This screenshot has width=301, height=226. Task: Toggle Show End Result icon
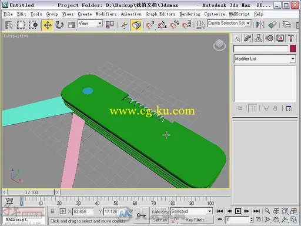click(x=253, y=108)
